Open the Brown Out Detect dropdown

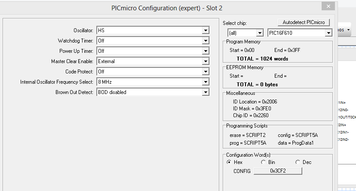point(206,92)
